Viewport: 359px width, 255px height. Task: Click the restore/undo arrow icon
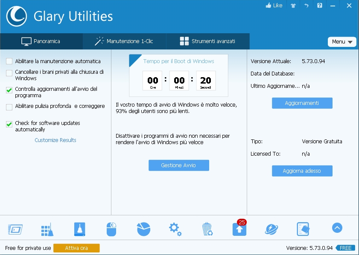[x=306, y=6]
